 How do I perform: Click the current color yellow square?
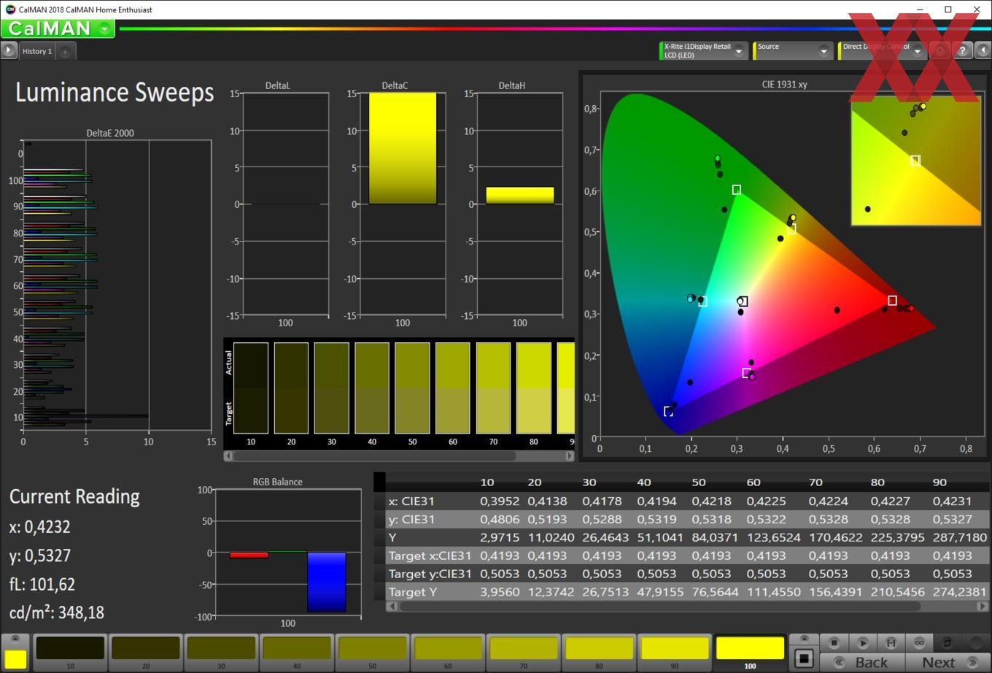click(15, 658)
